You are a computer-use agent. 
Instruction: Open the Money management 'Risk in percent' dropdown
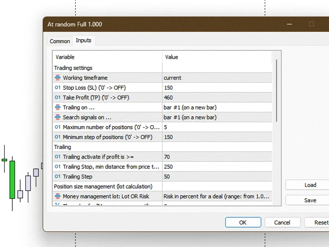pos(217,196)
